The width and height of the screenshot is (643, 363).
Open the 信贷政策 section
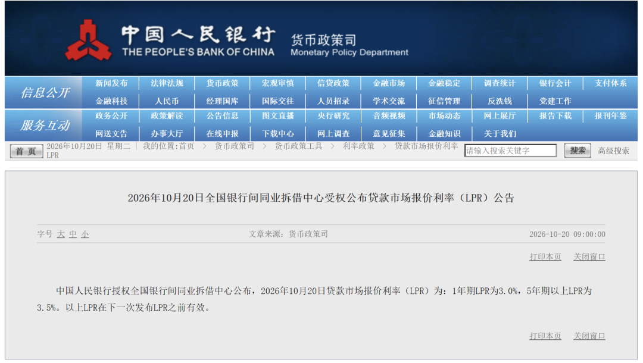tap(333, 83)
